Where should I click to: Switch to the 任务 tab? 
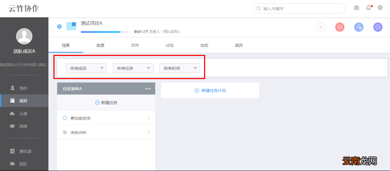point(66,45)
